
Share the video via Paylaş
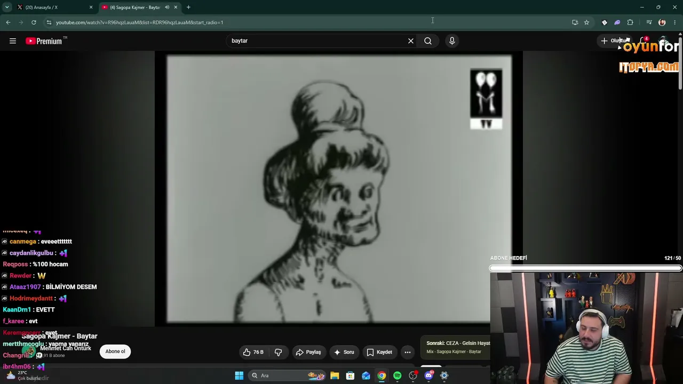pyautogui.click(x=308, y=352)
